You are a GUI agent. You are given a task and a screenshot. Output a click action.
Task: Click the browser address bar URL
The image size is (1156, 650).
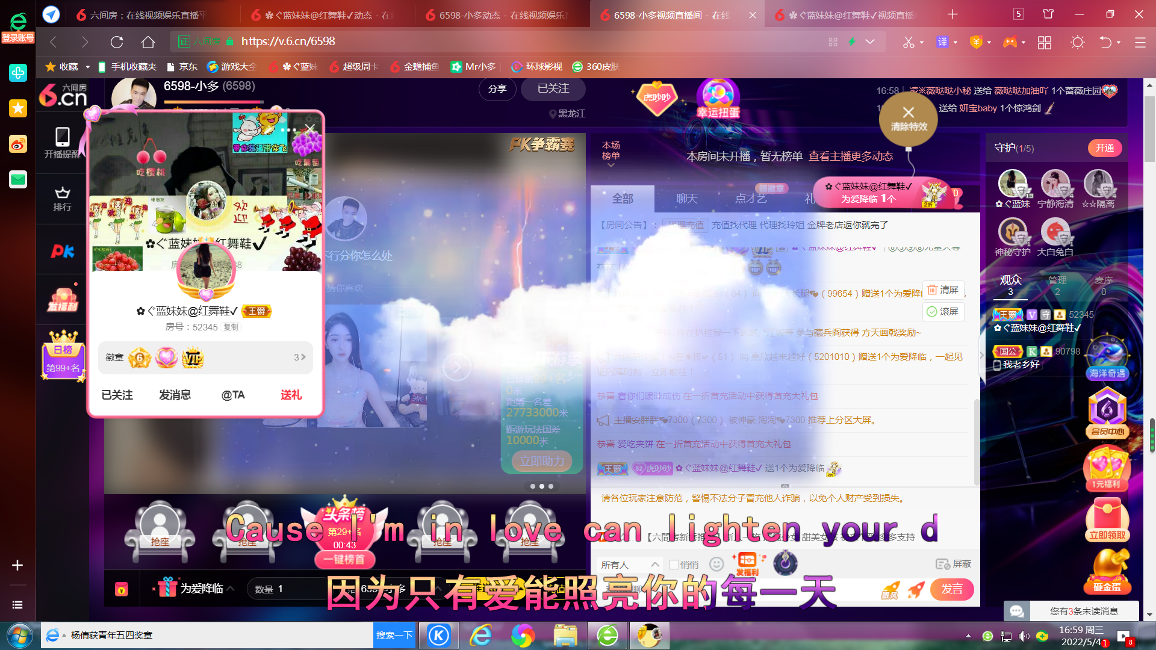(x=288, y=42)
